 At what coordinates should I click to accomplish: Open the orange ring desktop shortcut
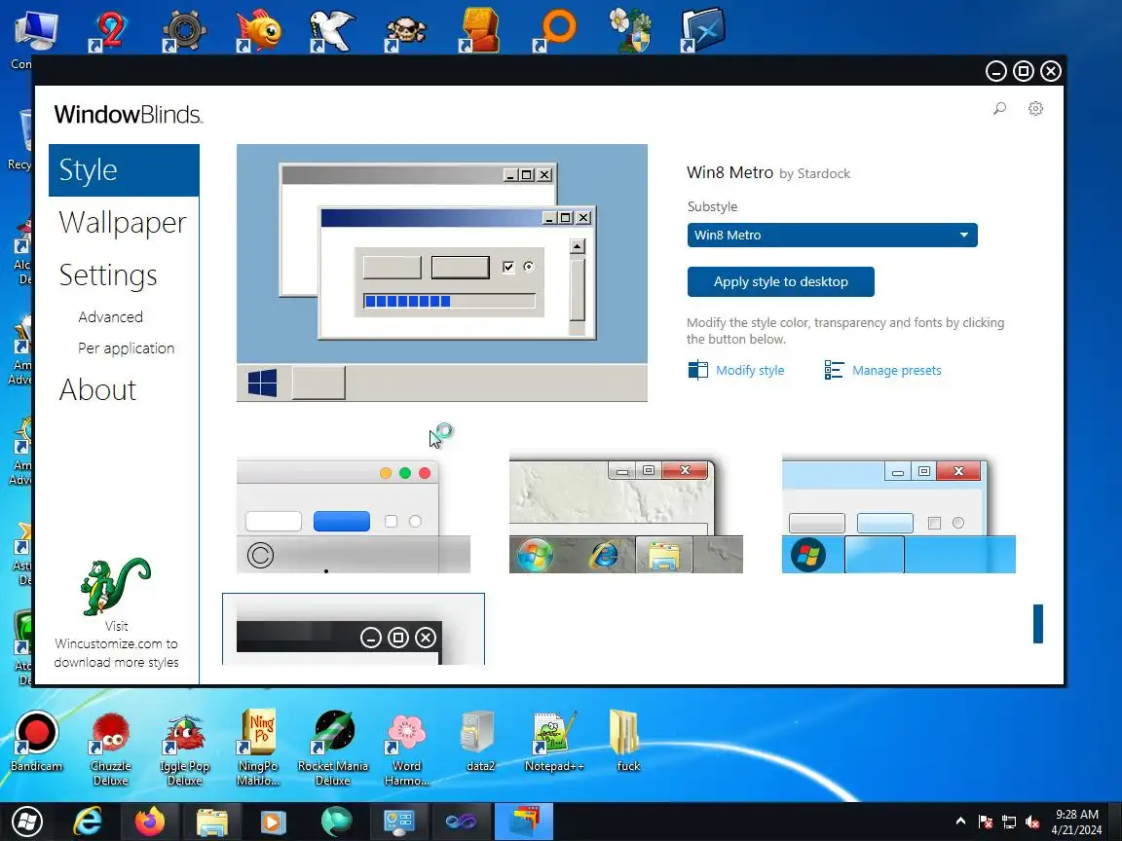[554, 30]
